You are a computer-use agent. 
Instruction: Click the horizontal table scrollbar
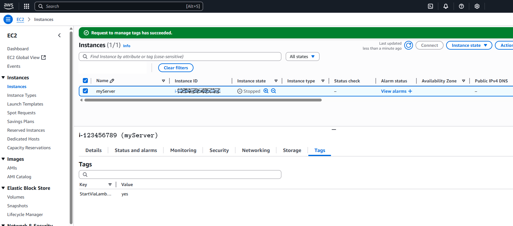pyautogui.click(x=203, y=100)
